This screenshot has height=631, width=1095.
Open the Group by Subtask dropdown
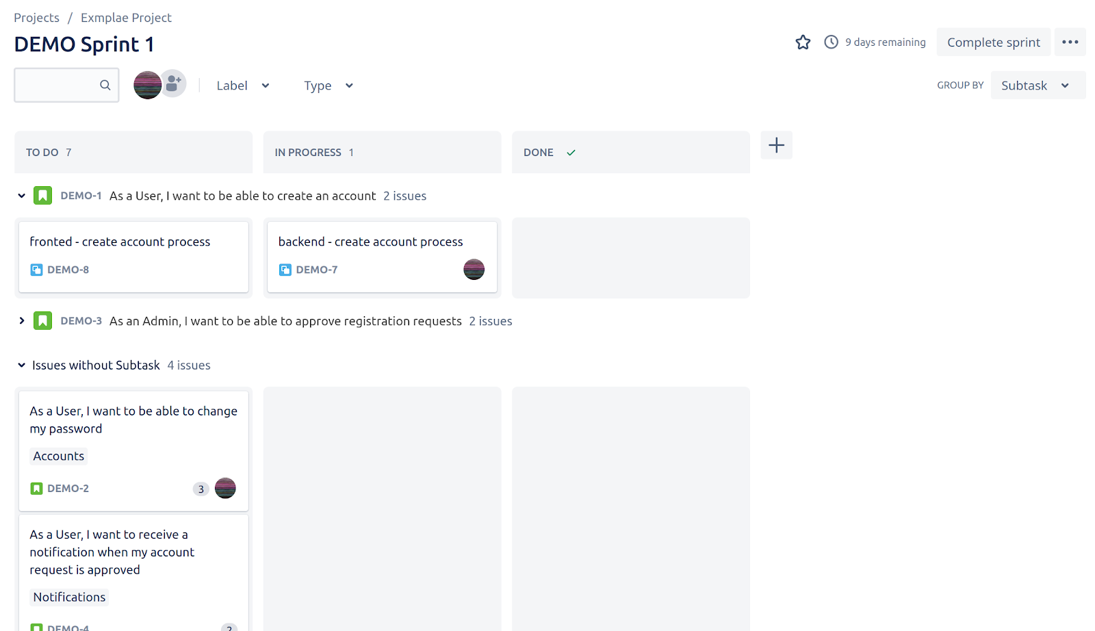[x=1038, y=86]
